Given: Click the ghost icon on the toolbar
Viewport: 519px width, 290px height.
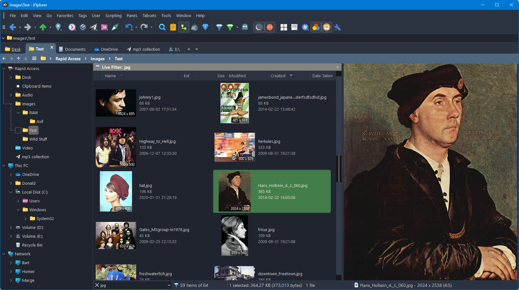Looking at the screenshot, I should 245,27.
